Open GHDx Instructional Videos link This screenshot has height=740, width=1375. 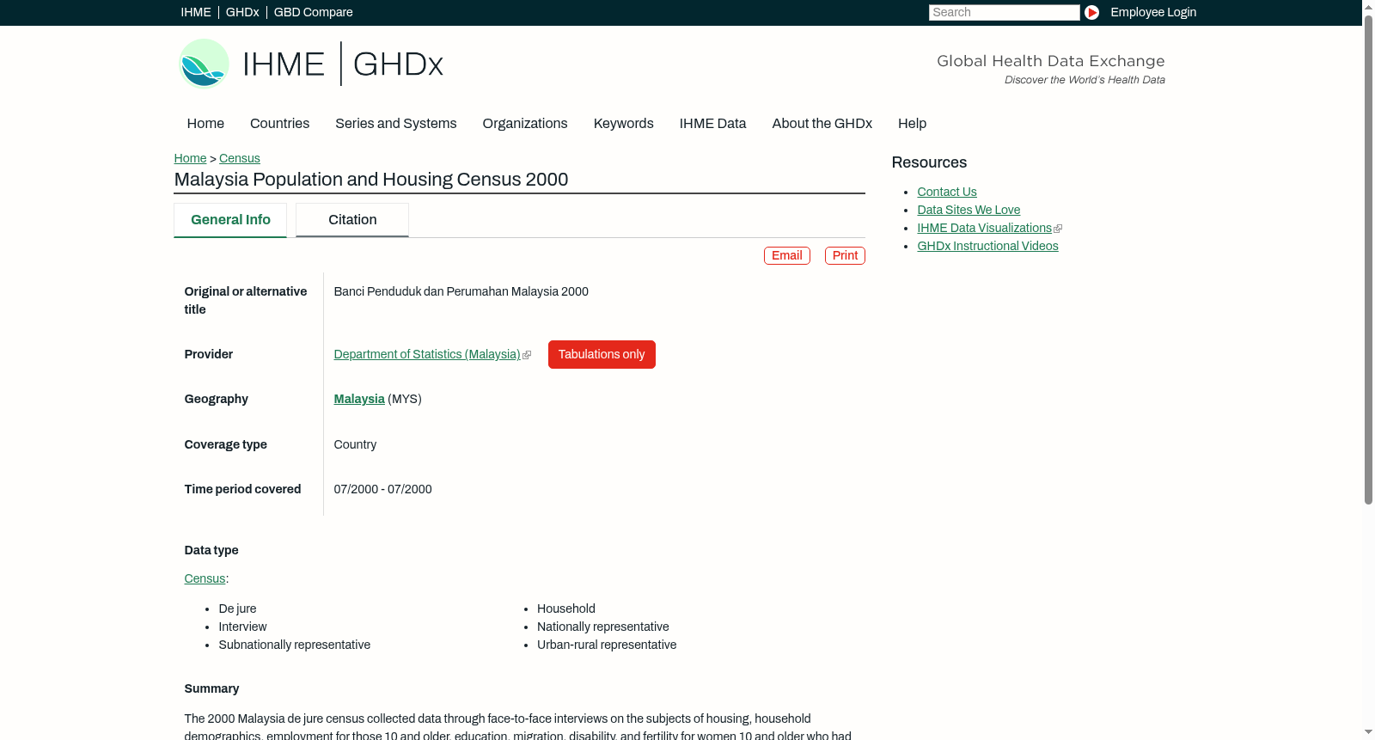[x=987, y=246]
